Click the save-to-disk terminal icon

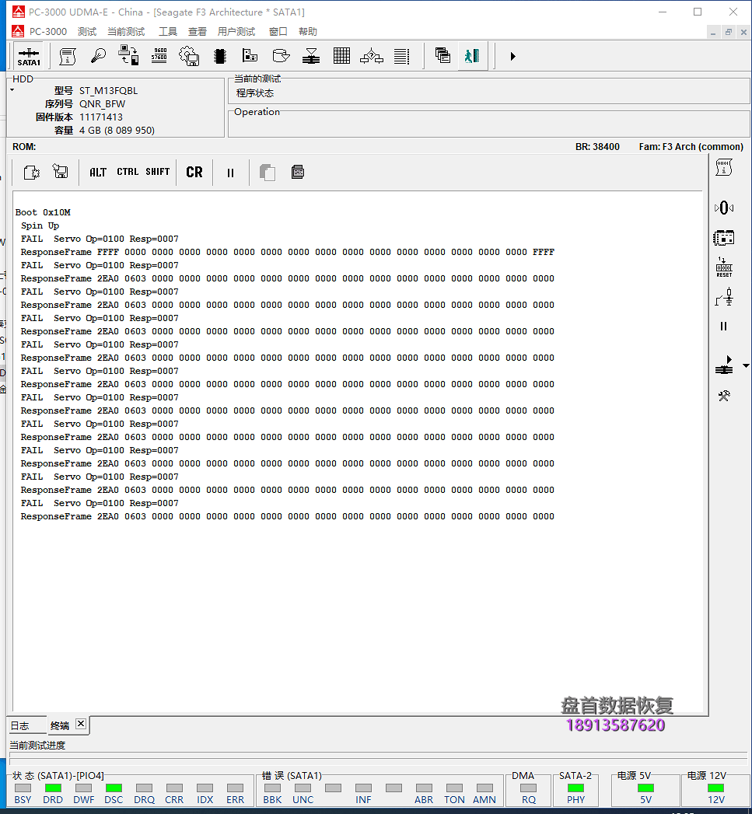61,171
